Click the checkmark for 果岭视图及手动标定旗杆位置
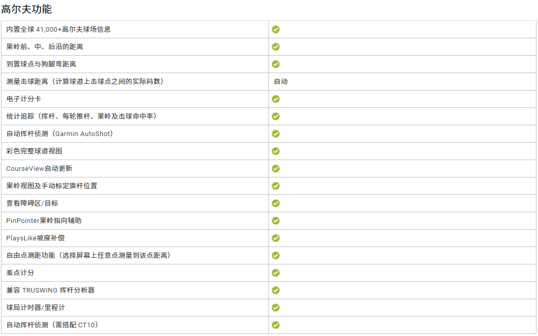 click(276, 186)
